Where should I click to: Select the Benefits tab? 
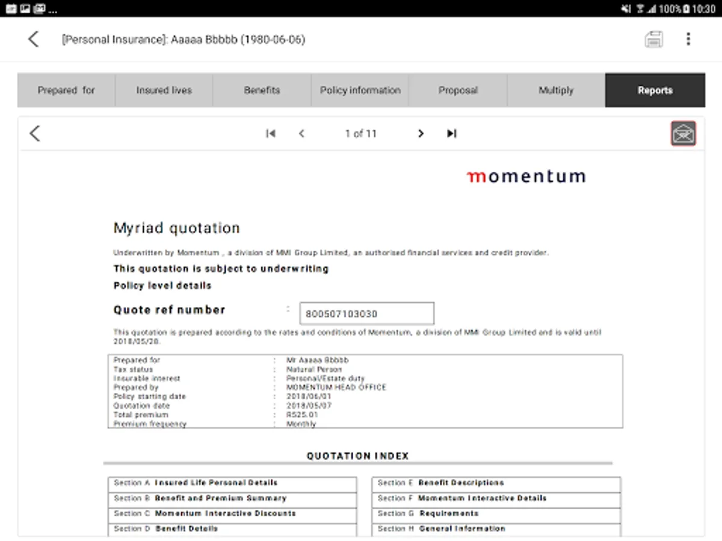[262, 90]
